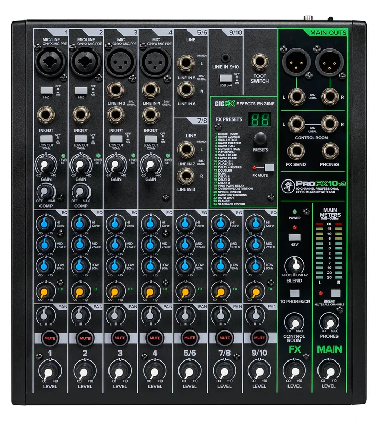The width and height of the screenshot is (378, 421).
Task: Click the channel 1 orange FX send knob
Action: [44, 291]
